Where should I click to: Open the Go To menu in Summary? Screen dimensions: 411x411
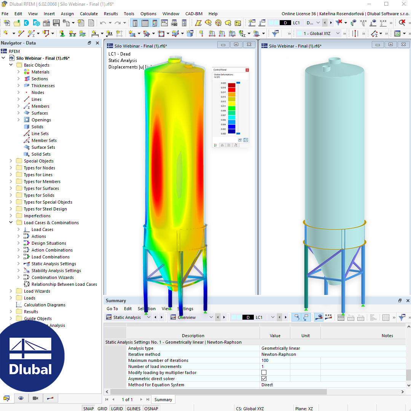[x=112, y=309]
